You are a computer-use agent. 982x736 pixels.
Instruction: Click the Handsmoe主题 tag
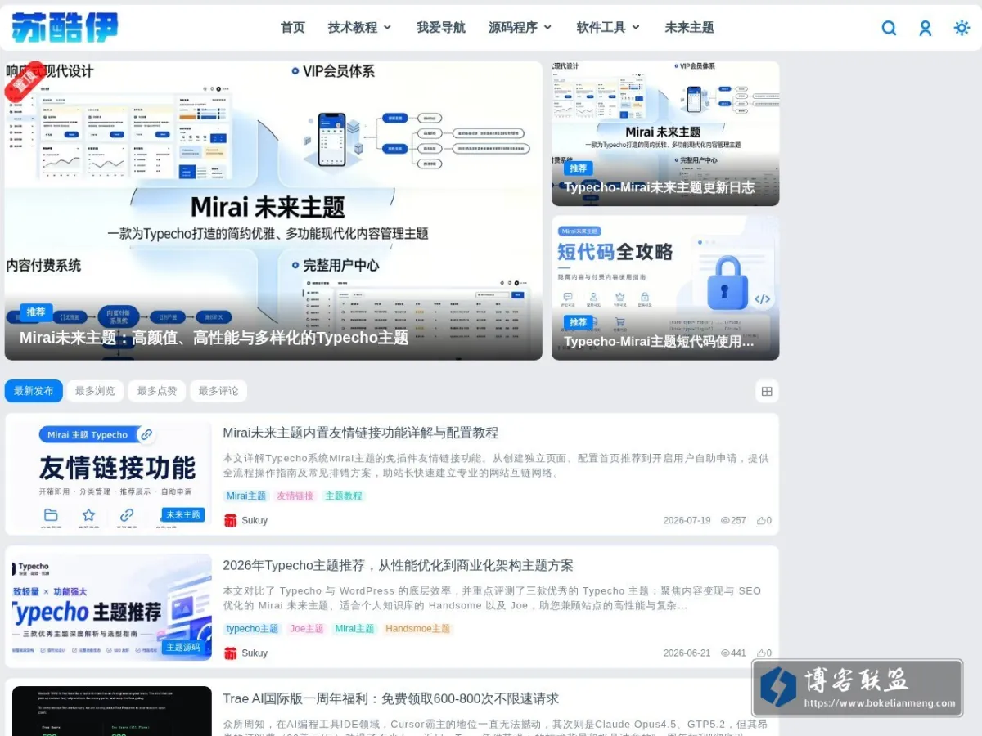[418, 629]
